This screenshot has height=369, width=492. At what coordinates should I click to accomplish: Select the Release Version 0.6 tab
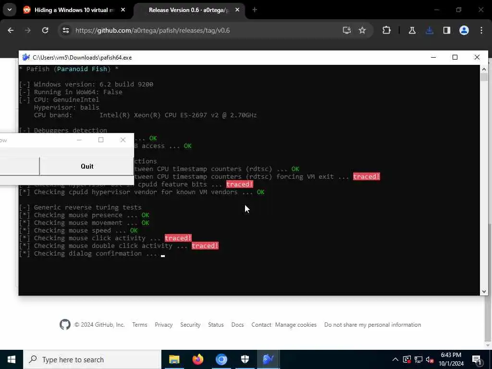point(189,10)
